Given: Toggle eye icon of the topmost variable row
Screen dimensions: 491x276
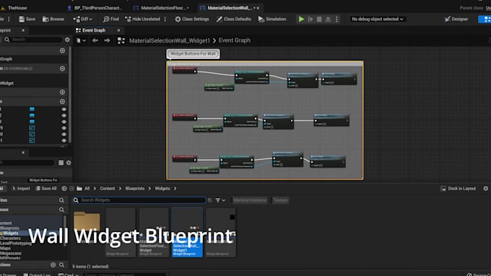Looking at the screenshot, I should click(x=64, y=109).
